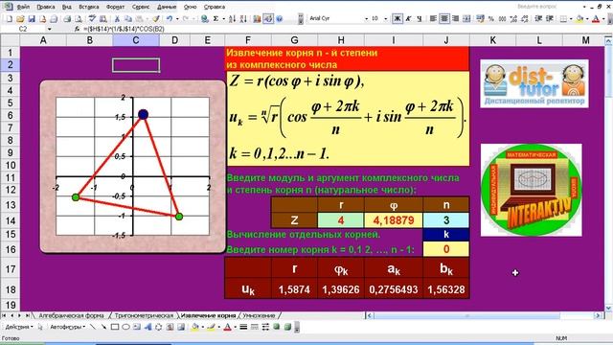Save the workbook with the diskette icon

pyautogui.click(x=32, y=19)
